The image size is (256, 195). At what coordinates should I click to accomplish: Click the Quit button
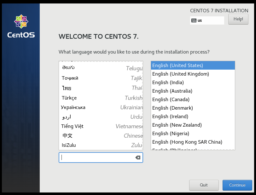(204, 185)
